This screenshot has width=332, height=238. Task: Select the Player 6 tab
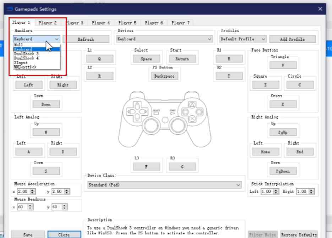[154, 23]
